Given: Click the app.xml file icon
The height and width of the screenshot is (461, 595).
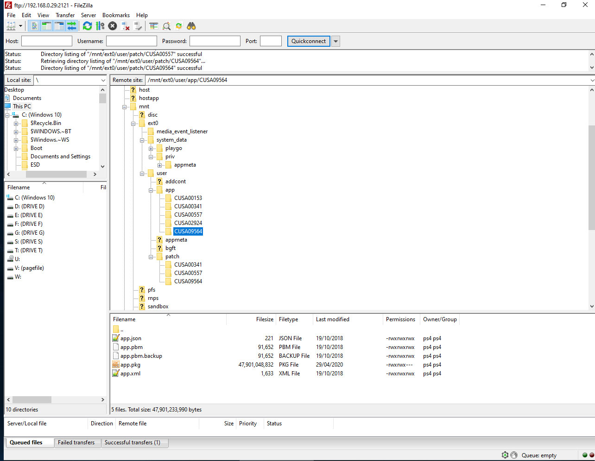Looking at the screenshot, I should pos(116,374).
